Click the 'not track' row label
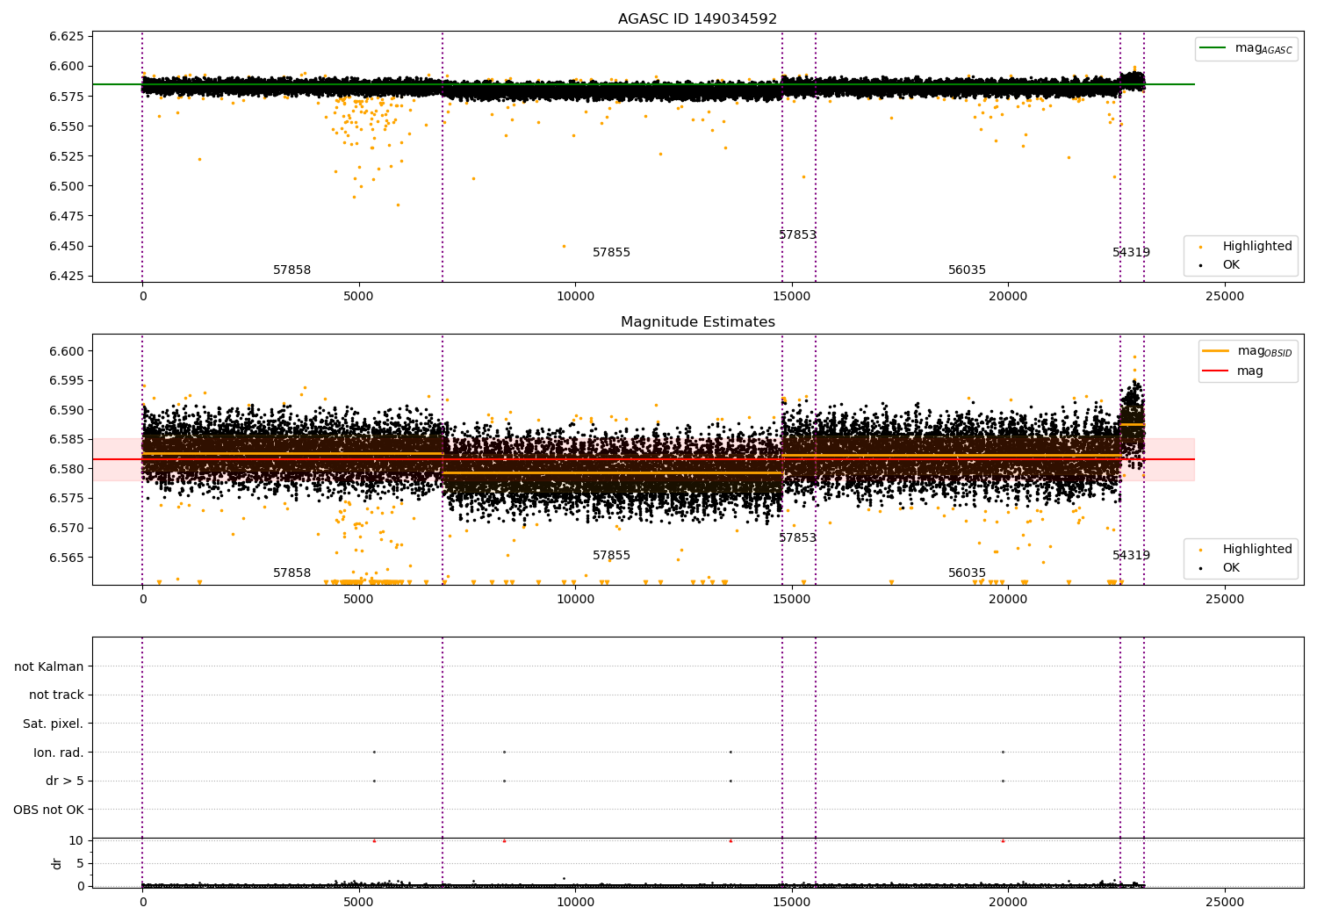The image size is (1317, 922). pyautogui.click(x=56, y=695)
